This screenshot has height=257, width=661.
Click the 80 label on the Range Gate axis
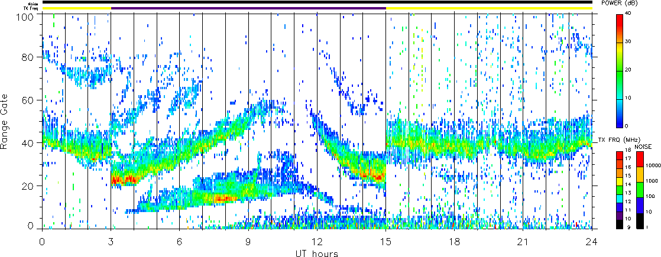[x=27, y=57]
